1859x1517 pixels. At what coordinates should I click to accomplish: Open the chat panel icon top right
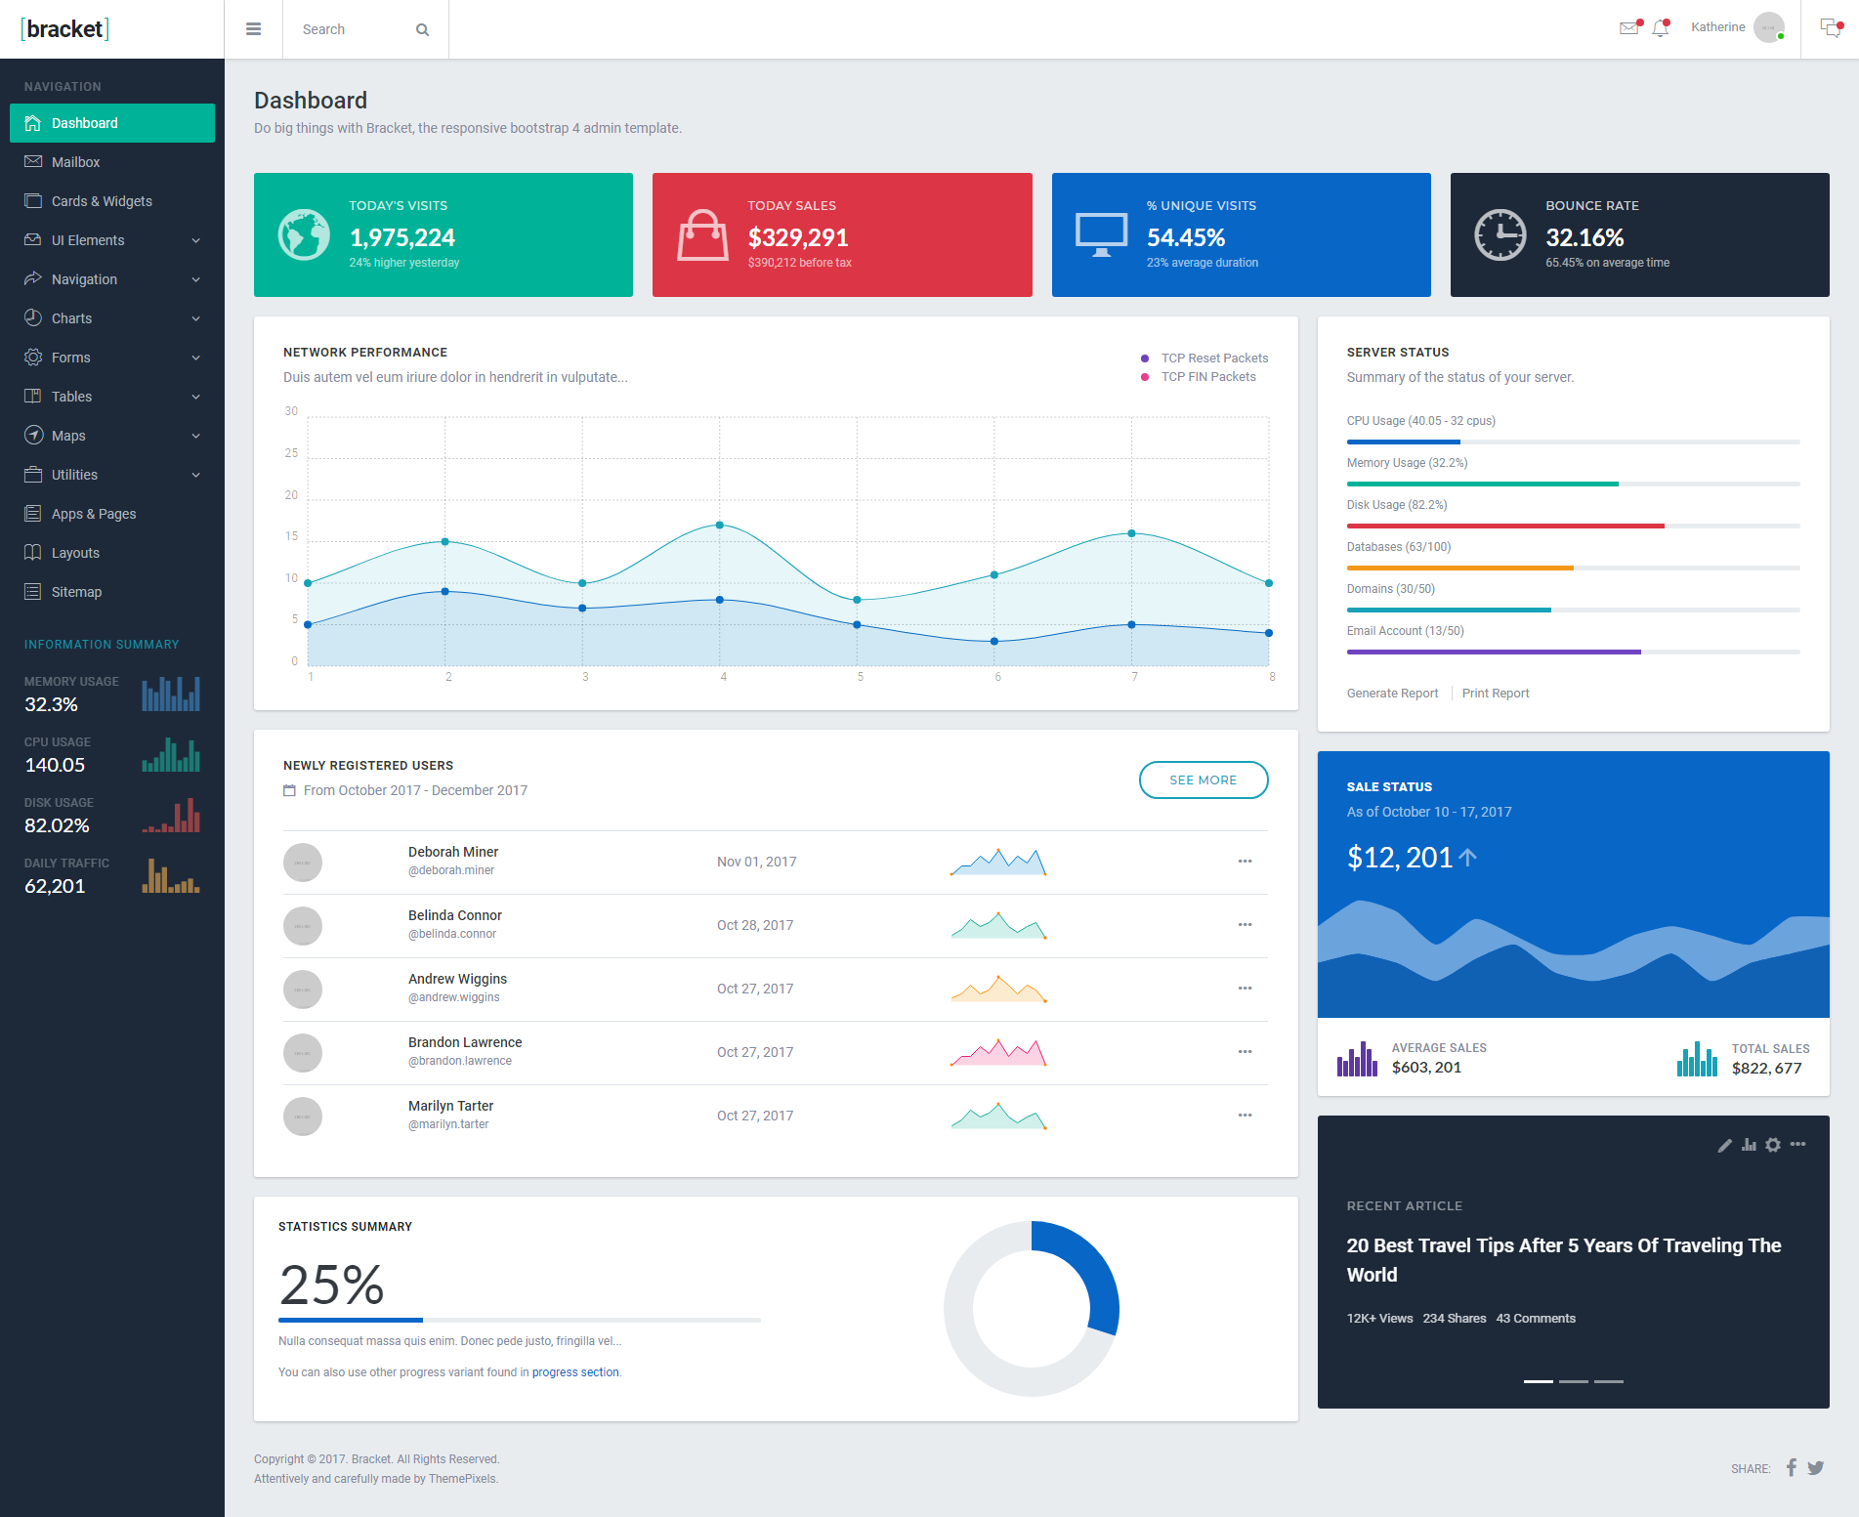pyautogui.click(x=1831, y=28)
